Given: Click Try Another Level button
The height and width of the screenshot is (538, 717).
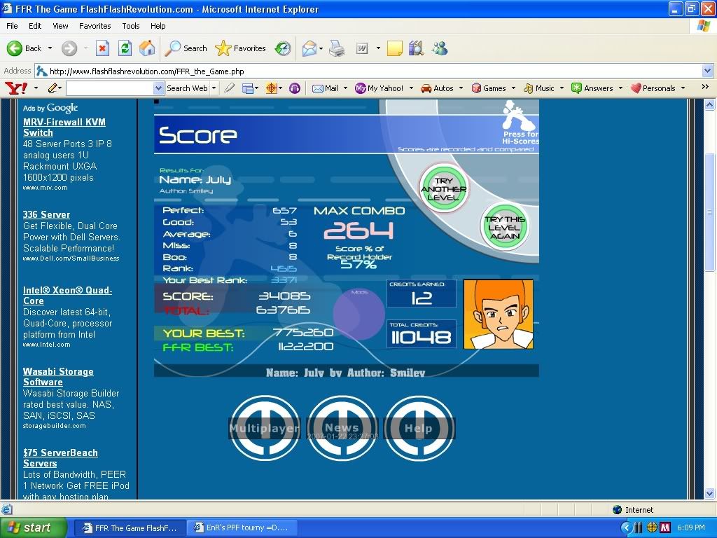Looking at the screenshot, I should point(443,188).
